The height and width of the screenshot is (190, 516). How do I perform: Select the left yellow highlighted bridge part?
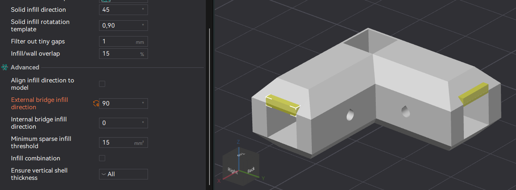click(282, 106)
